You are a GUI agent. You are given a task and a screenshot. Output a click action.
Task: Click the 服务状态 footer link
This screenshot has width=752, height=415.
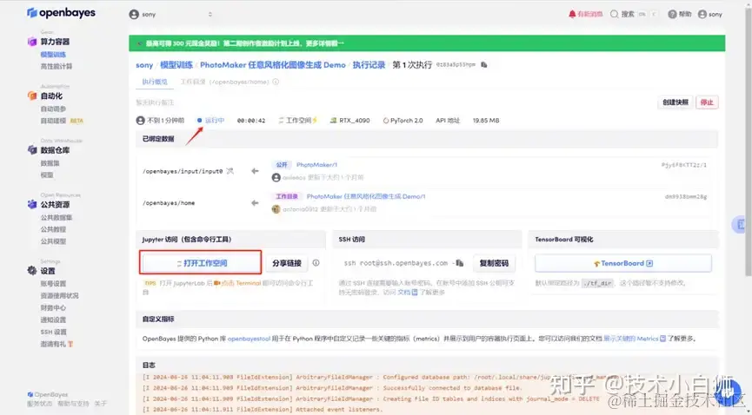pos(40,404)
